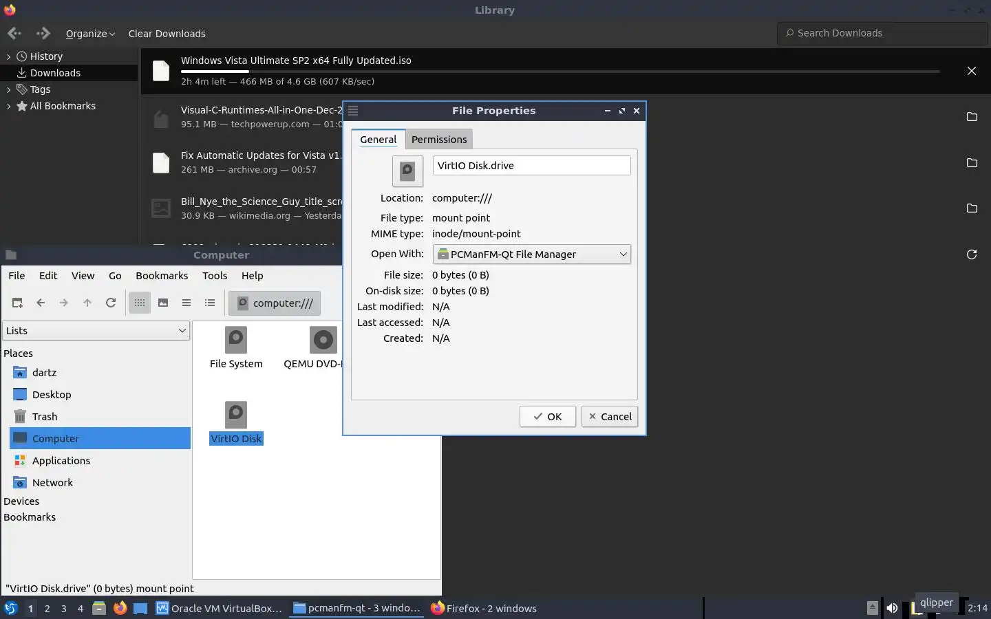Open the Bookmarks menu in PCManFM
The image size is (991, 619).
[x=162, y=276]
